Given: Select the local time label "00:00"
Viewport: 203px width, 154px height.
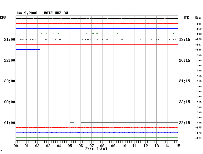Looking at the screenshot, I should (10, 102).
